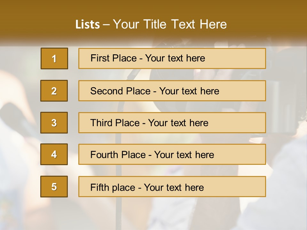Click the words 'Third Place'
This screenshot has width=307, height=230.
coord(115,123)
